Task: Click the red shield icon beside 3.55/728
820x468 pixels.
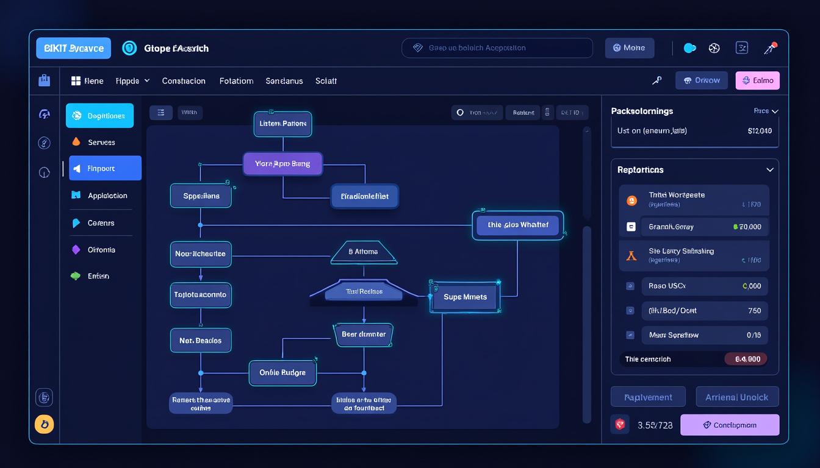Action: tap(620, 425)
